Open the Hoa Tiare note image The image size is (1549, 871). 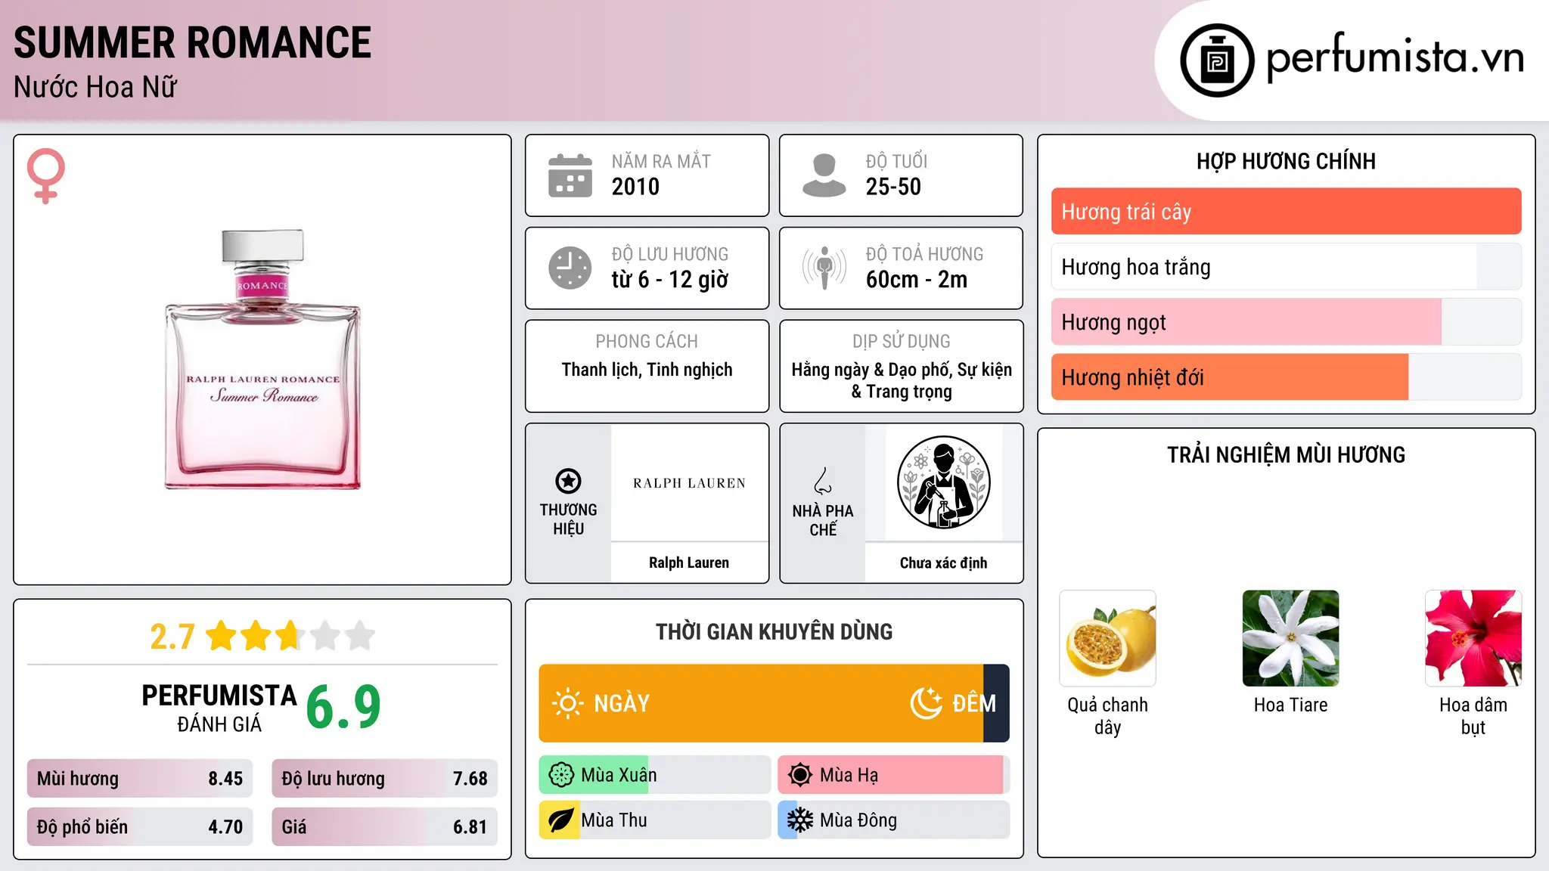click(1290, 638)
